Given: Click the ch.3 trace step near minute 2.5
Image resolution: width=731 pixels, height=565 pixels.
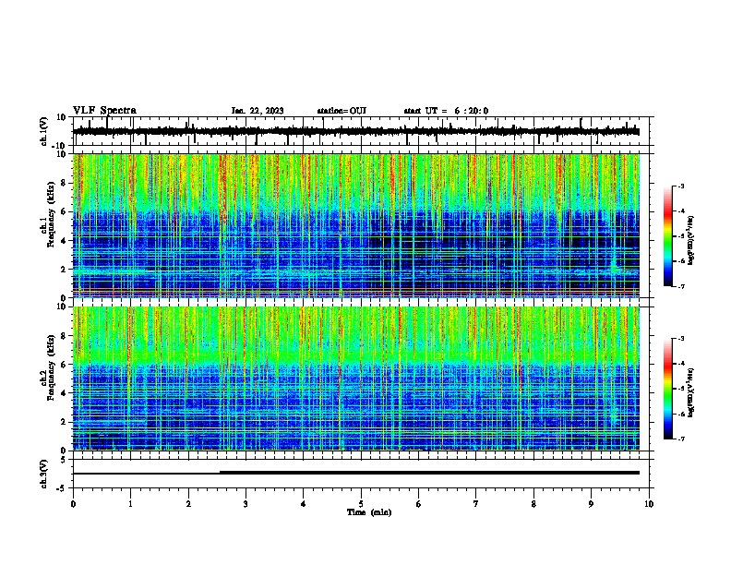Looking at the screenshot, I should pyautogui.click(x=220, y=473).
